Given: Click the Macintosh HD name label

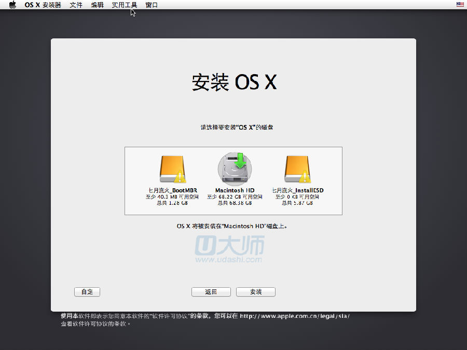Looking at the screenshot, I should (235, 190).
